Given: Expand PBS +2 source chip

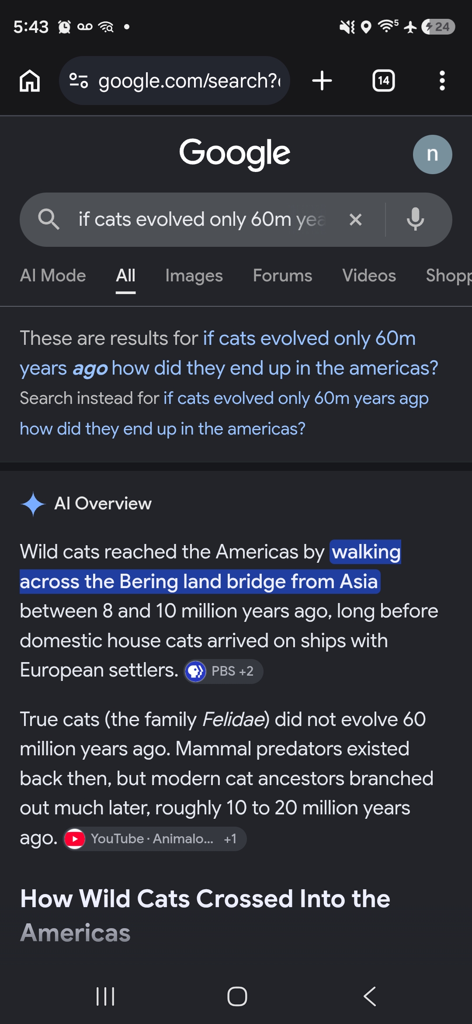Looking at the screenshot, I should click(223, 671).
